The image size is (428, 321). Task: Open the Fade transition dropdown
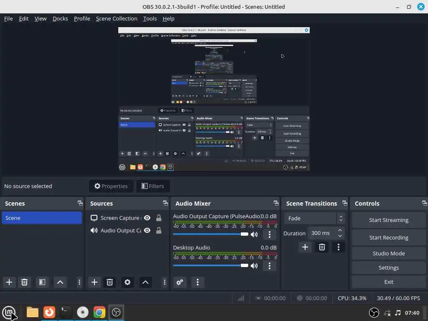(314, 218)
